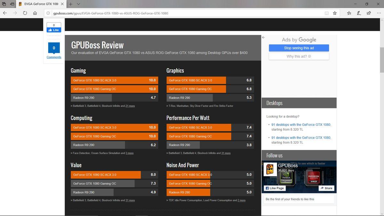Viewport: 384px width, 216px height.
Task: Open a new tab with plus button
Action: [70, 4]
